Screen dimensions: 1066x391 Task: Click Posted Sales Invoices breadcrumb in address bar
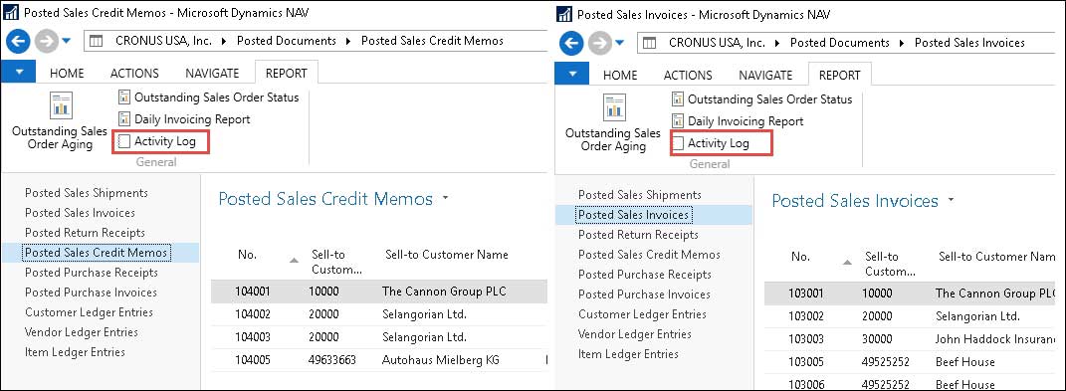click(969, 43)
